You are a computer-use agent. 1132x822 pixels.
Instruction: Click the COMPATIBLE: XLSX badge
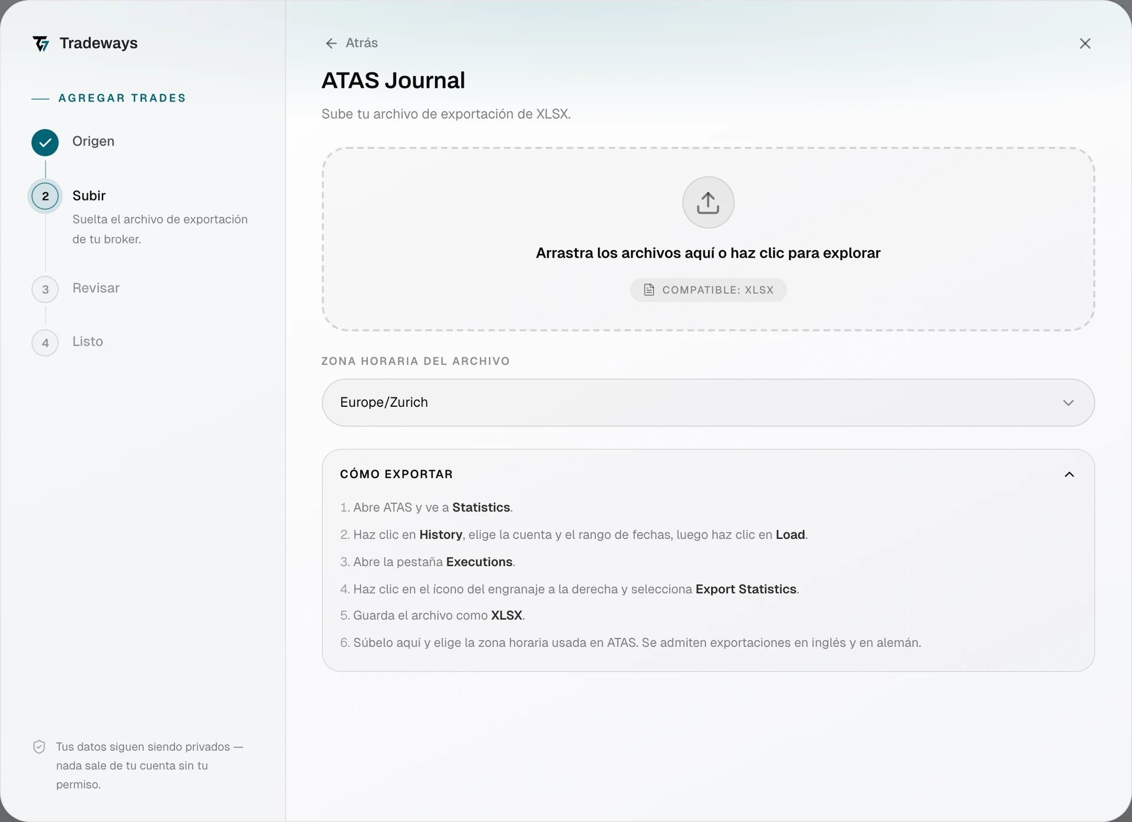(708, 290)
